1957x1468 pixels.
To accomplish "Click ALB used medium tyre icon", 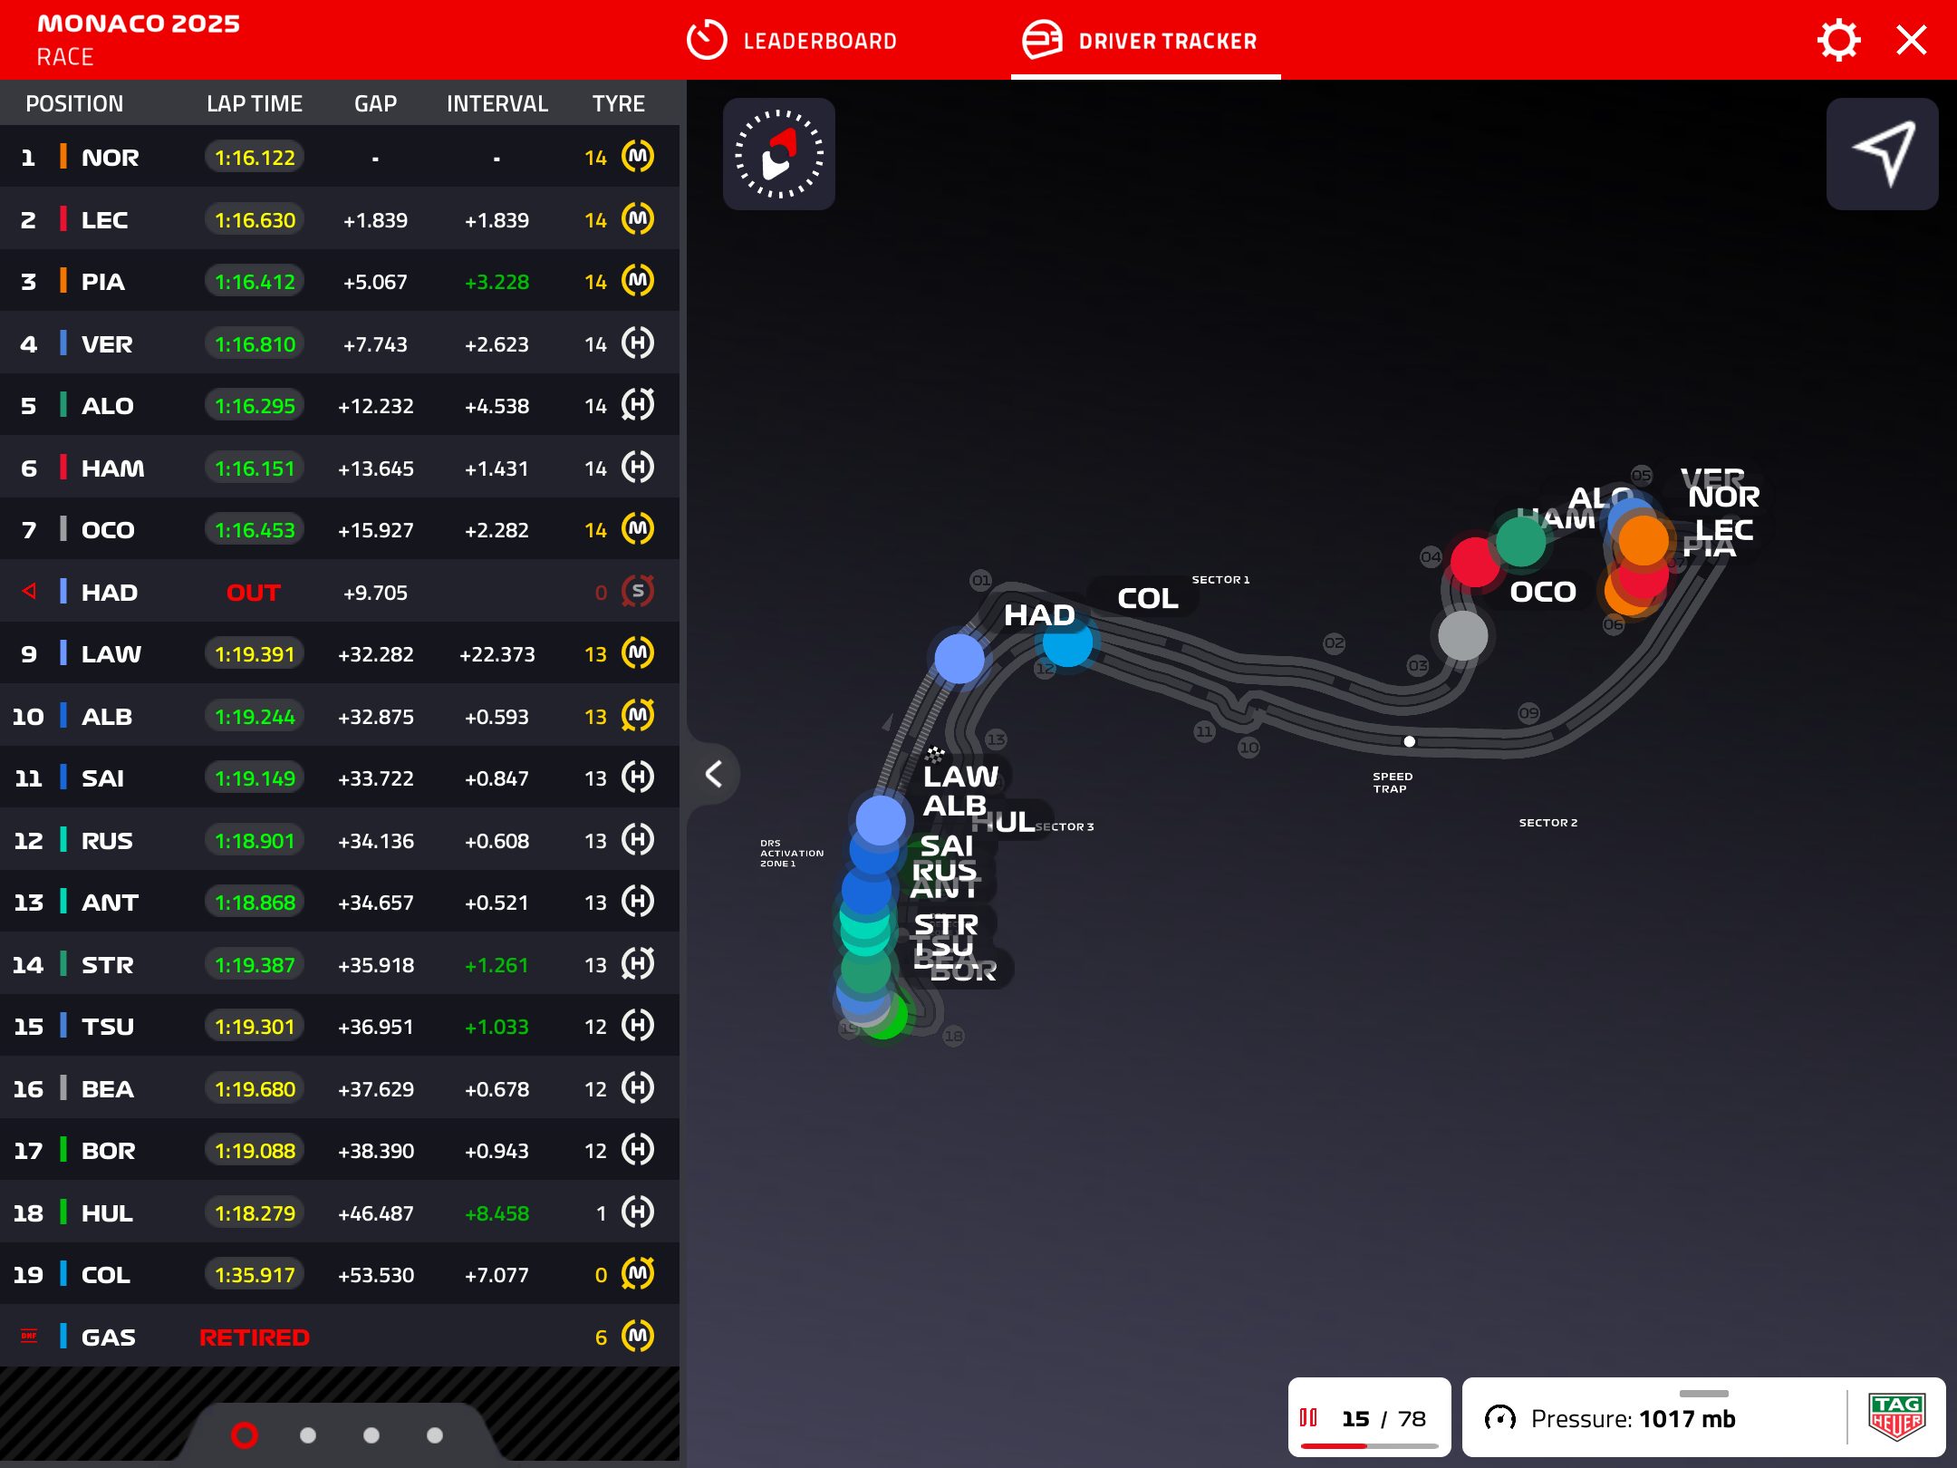I will (x=638, y=716).
